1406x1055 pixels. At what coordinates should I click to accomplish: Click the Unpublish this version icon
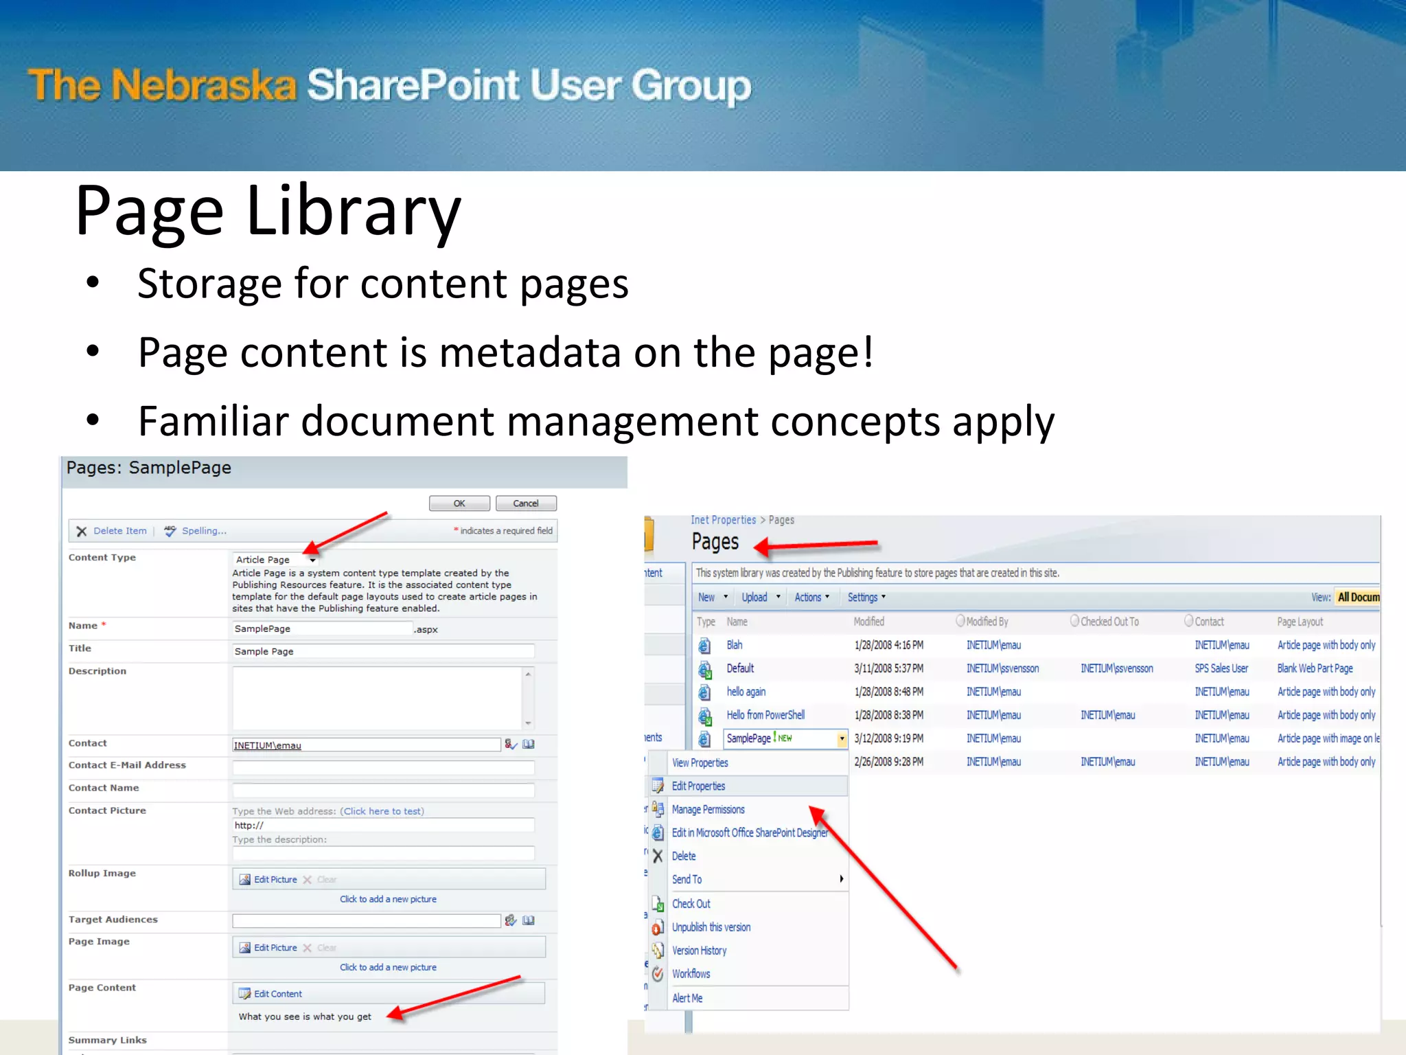658,927
